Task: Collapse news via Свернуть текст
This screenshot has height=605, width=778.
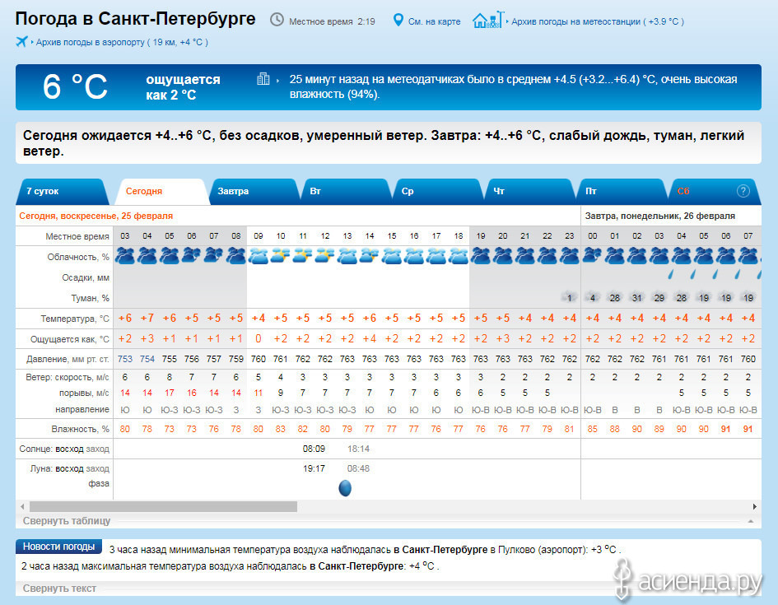Action: pos(59,589)
